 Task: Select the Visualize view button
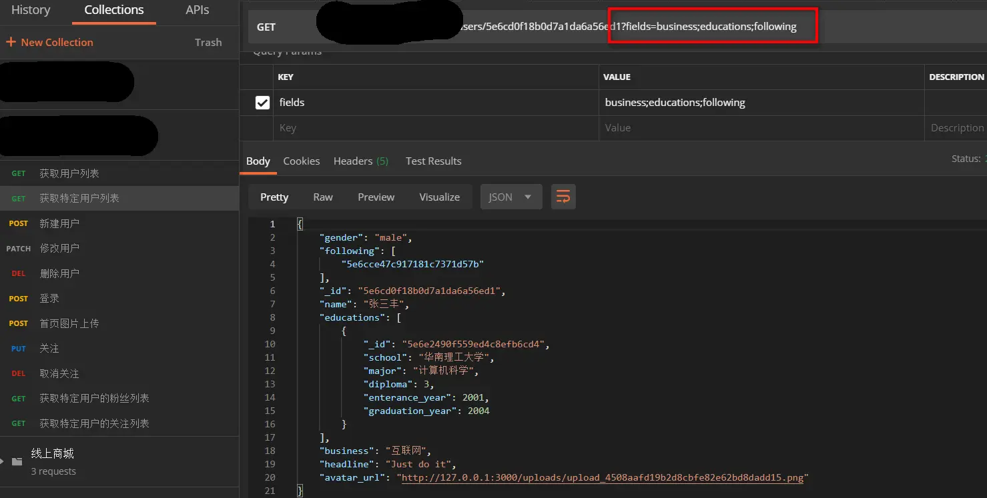tap(440, 197)
